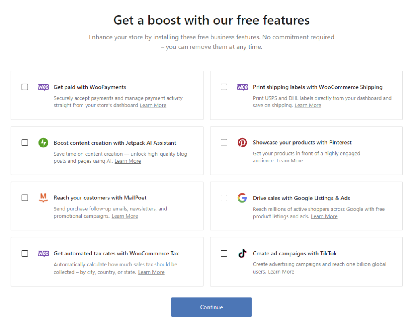Open Learn More for Pinterest
Viewport: 413px width, 326px height.
click(290, 160)
